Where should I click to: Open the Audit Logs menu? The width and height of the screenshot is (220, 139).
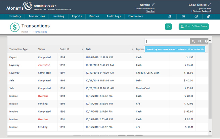[x=114, y=16]
